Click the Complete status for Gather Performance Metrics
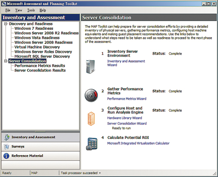 (x=175, y=91)
